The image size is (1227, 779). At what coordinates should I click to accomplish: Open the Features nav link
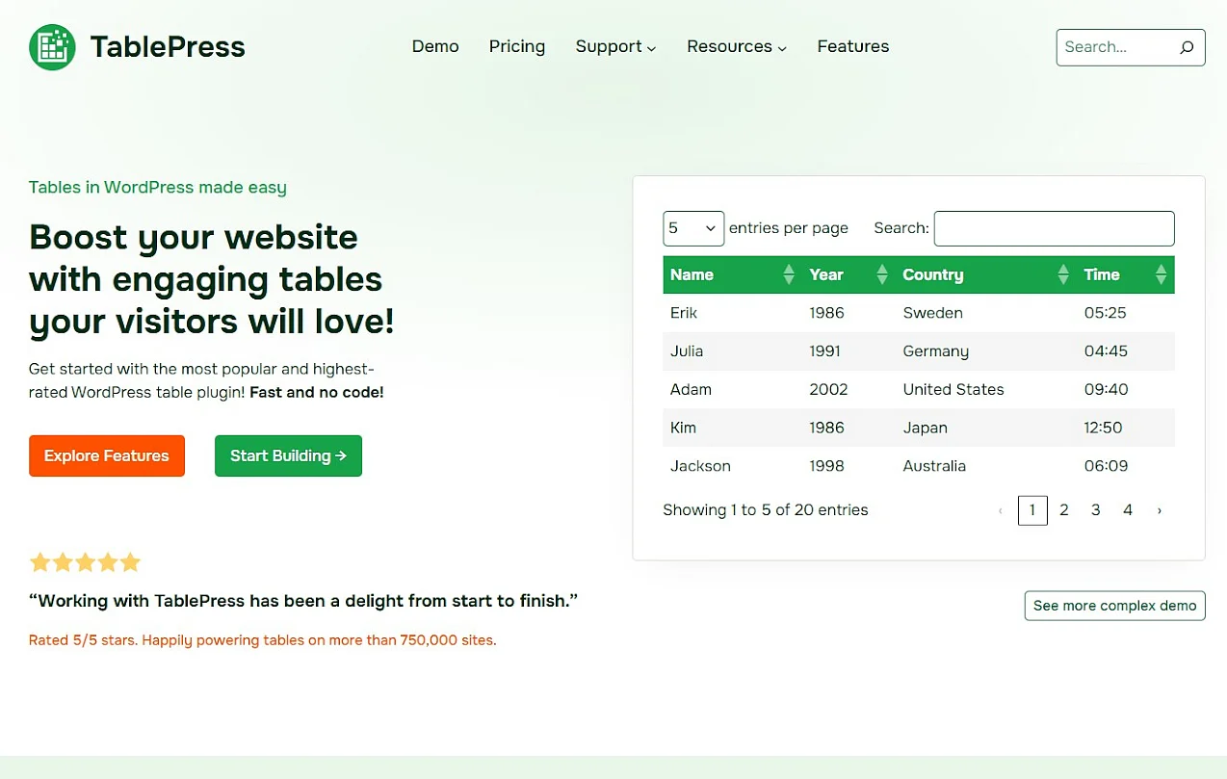(x=853, y=46)
